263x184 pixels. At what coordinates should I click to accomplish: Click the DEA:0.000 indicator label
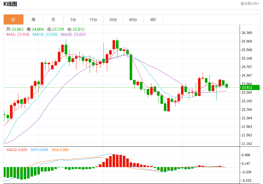[60, 150]
